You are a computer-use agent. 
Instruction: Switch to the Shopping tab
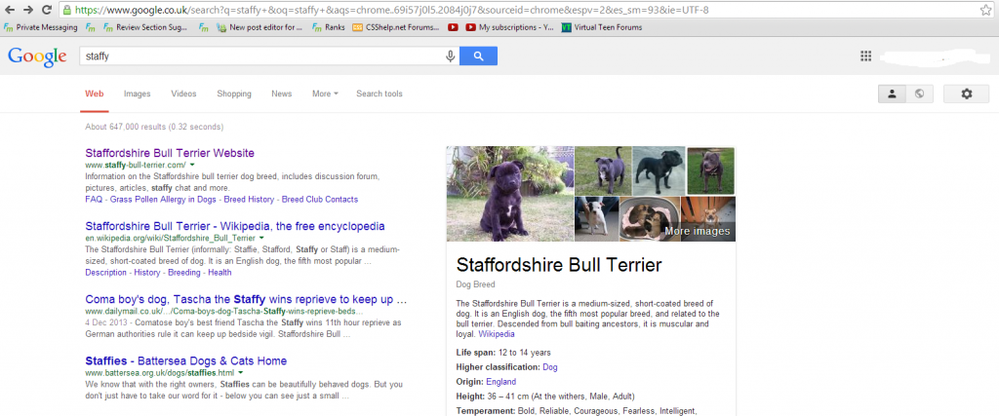234,94
